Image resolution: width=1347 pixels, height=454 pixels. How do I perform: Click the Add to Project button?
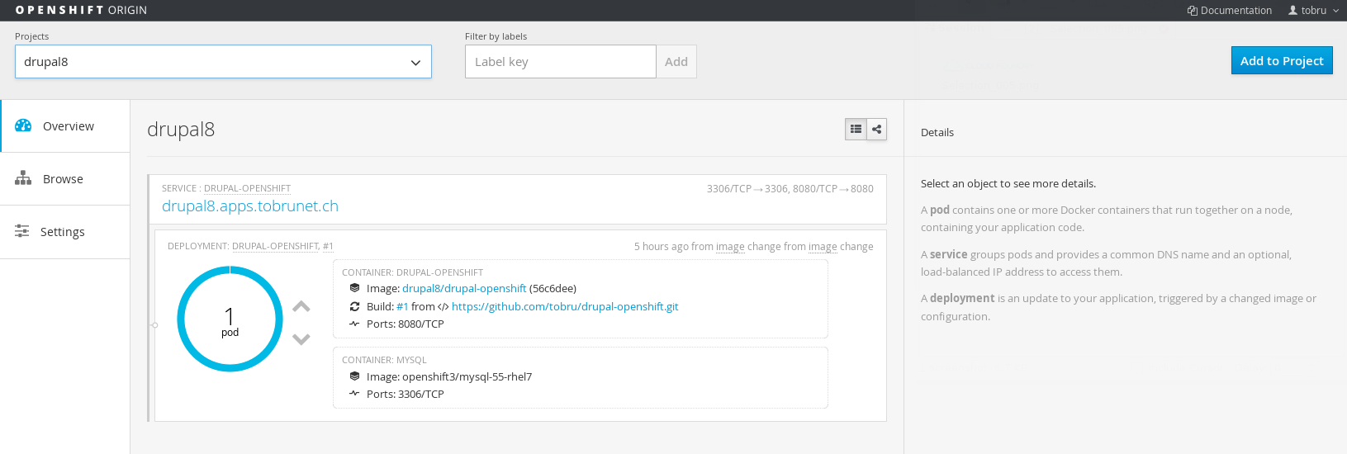pyautogui.click(x=1282, y=60)
